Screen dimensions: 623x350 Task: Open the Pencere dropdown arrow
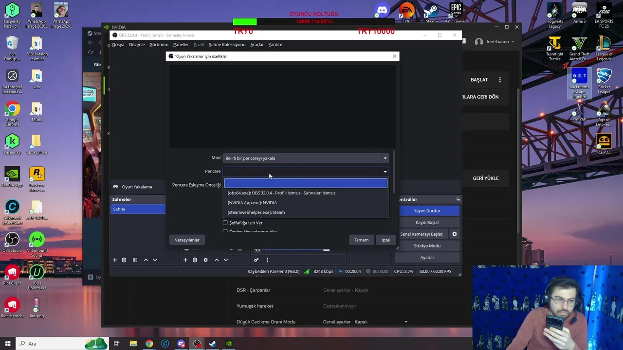point(385,171)
